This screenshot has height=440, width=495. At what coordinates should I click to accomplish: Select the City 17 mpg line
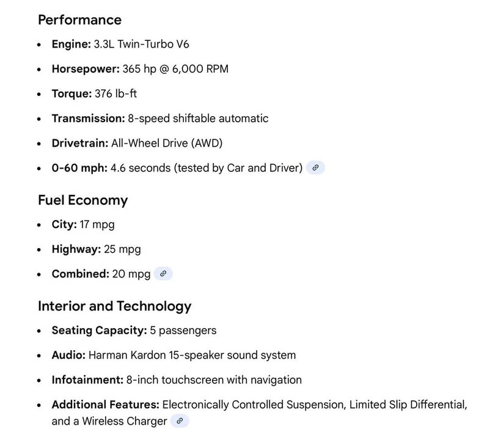[x=83, y=224]
